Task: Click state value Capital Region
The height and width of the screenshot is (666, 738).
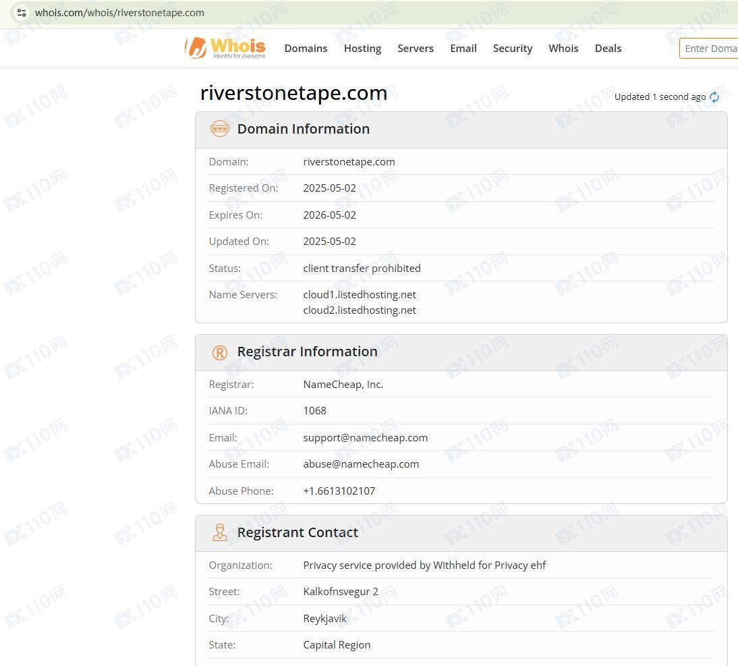Action: click(x=337, y=645)
